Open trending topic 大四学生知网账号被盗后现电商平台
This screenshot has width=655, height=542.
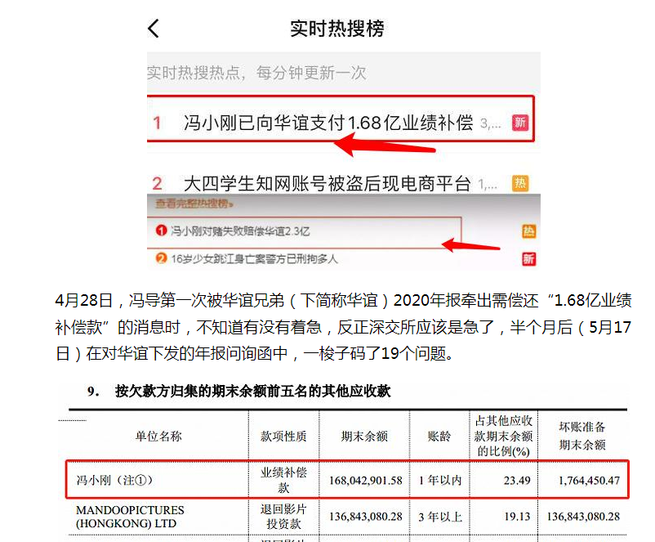(327, 184)
